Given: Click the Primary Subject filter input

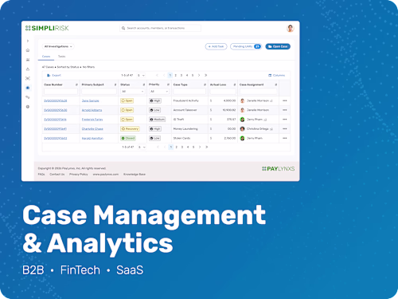Looking at the screenshot, I should pos(99,92).
